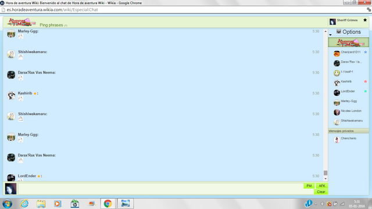Open the Windows Start menu

click(8, 204)
